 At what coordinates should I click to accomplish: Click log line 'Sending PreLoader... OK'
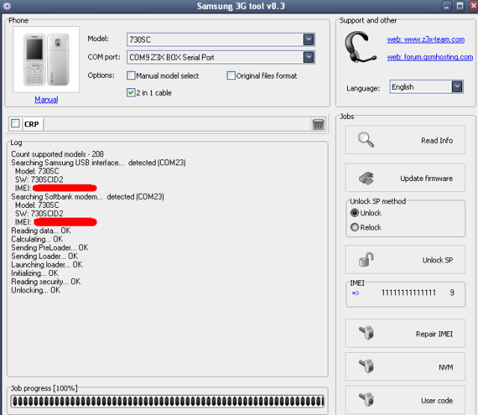[49, 248]
